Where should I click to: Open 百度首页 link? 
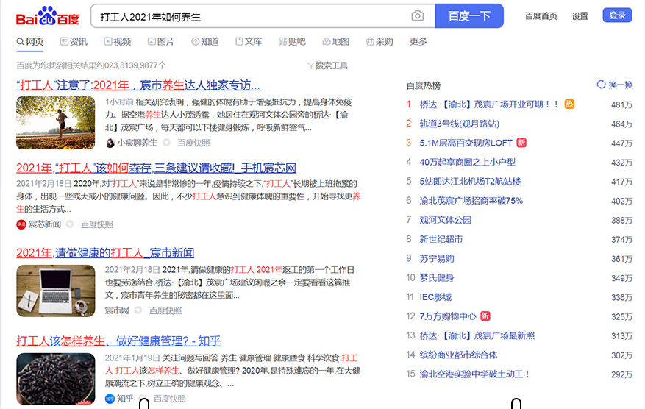pos(541,16)
